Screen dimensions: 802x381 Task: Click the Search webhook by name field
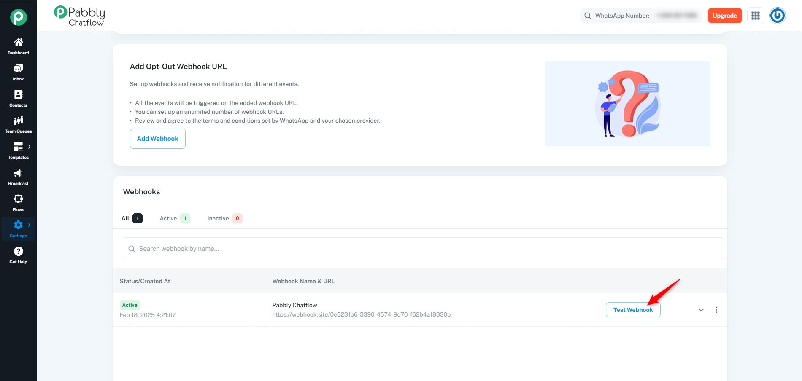point(422,249)
